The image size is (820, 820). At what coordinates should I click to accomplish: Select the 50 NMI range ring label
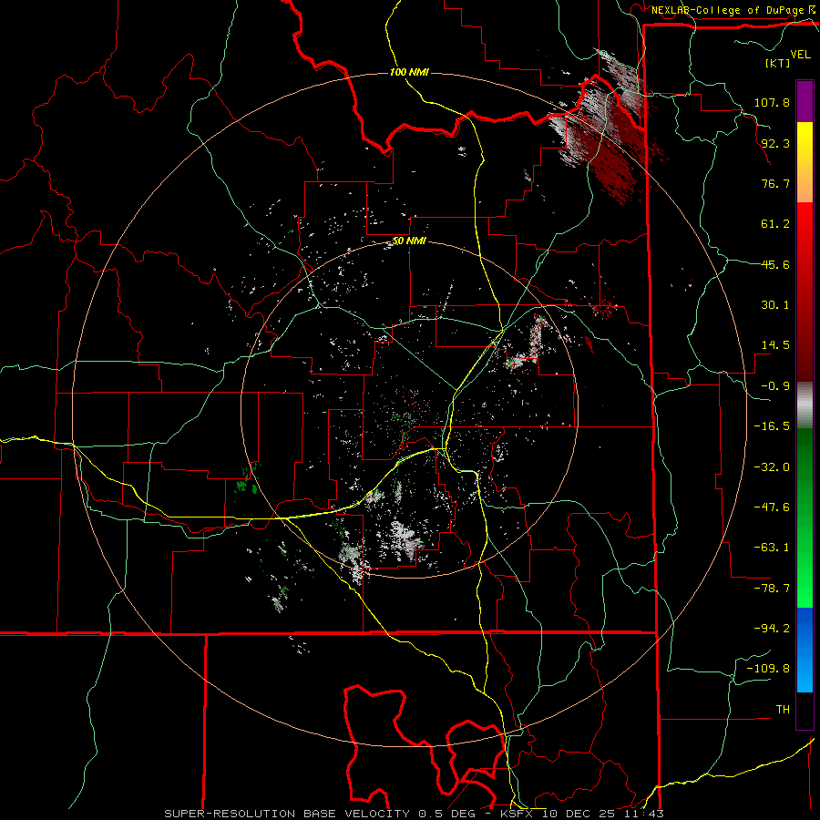(409, 241)
